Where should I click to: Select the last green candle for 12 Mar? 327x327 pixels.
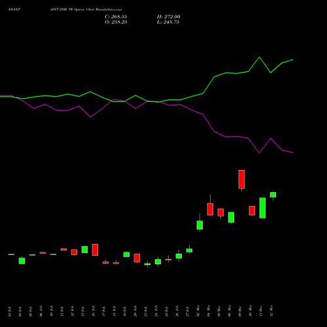tap(273, 195)
